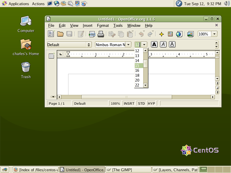Paste from the clipboard
This screenshot has width=231, height=173.
(x=129, y=34)
